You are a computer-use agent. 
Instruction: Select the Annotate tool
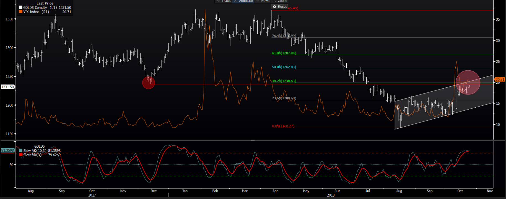(x=243, y=1)
